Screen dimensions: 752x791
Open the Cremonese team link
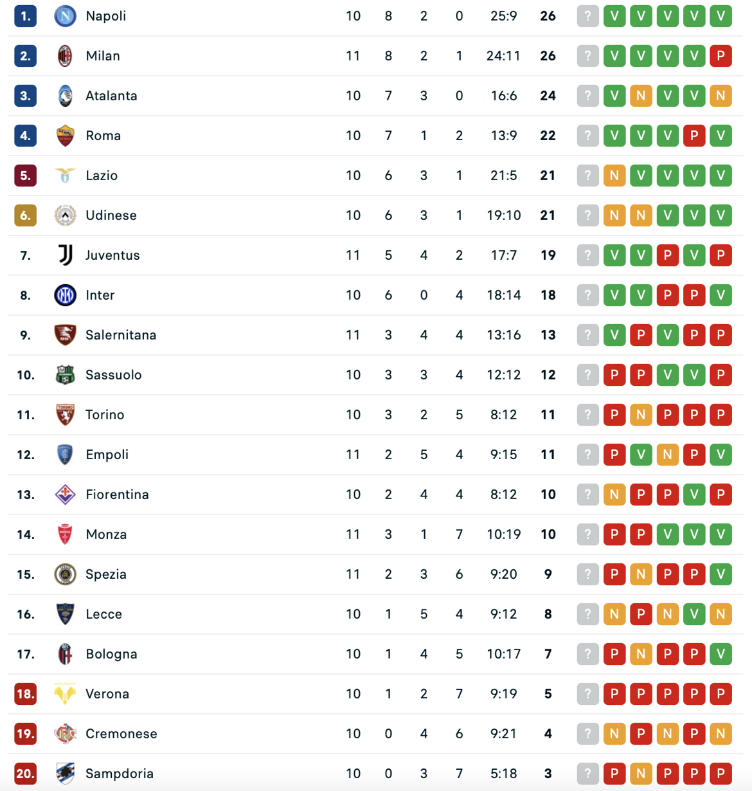click(121, 734)
